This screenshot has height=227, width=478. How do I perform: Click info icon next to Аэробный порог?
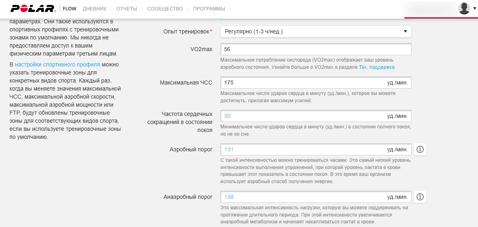[x=420, y=149]
